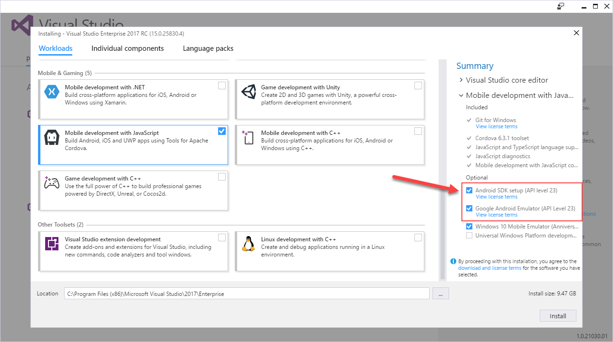Click inside the Location path field
Screen dimensions: 613x342
[x=238, y=293]
